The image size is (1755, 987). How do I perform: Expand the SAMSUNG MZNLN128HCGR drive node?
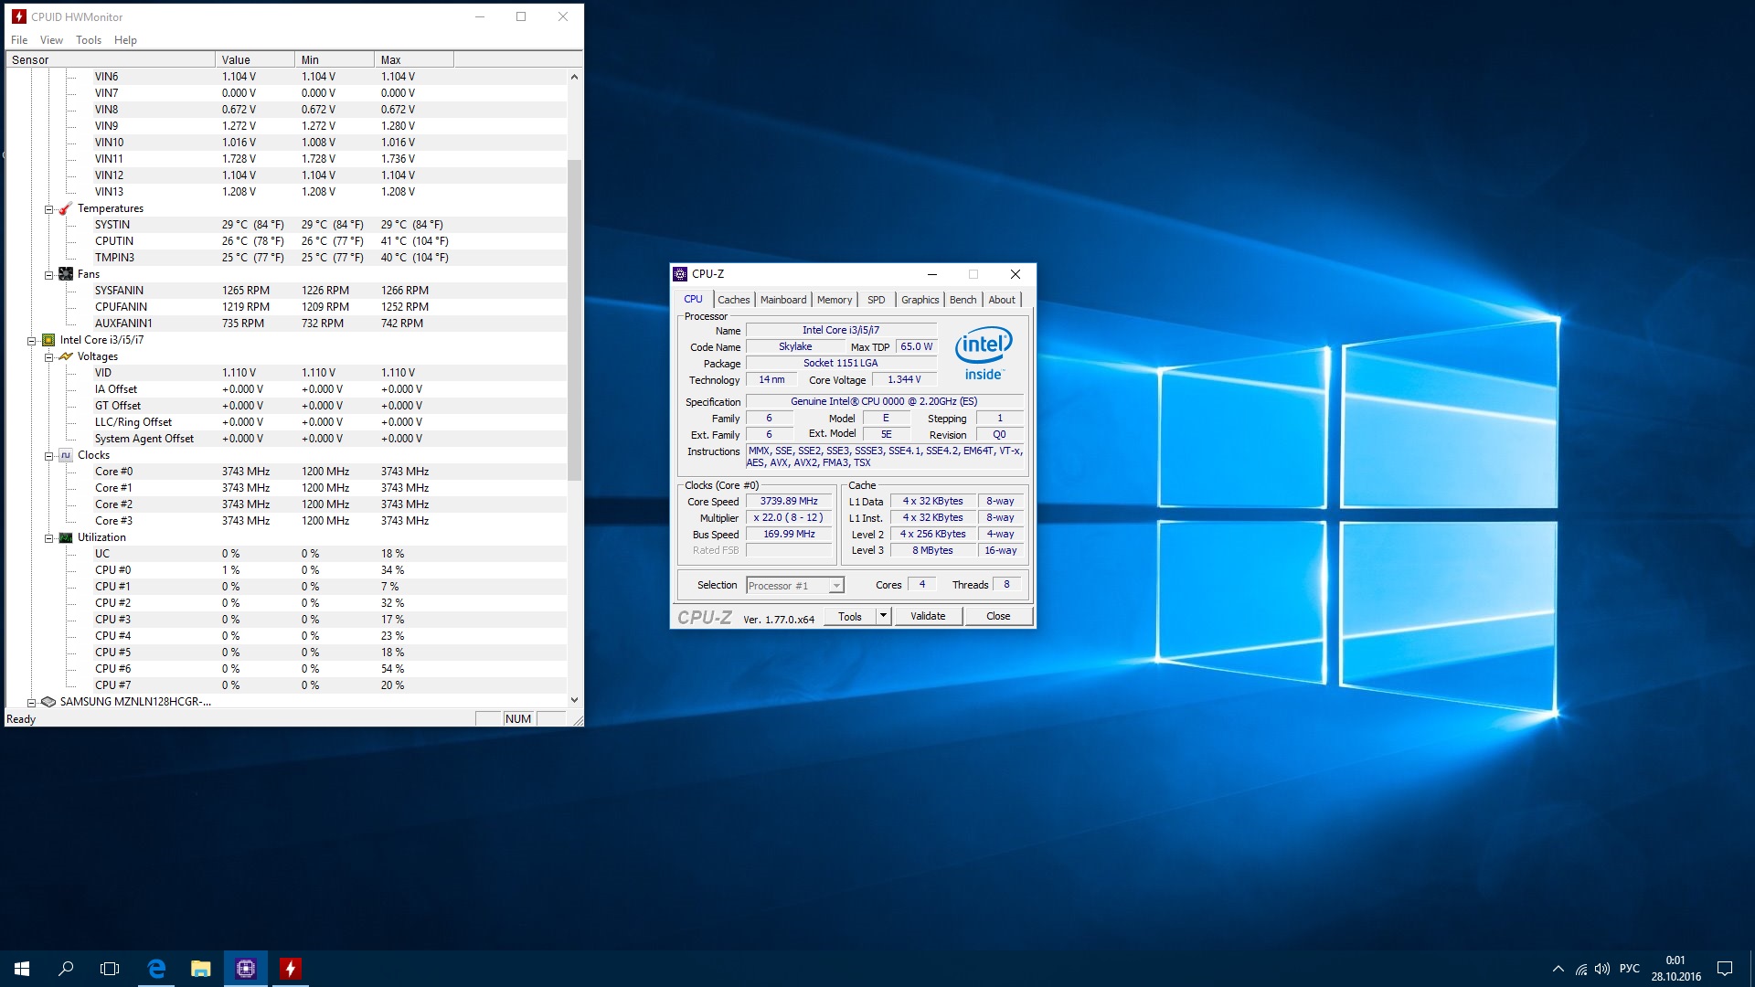coord(32,703)
